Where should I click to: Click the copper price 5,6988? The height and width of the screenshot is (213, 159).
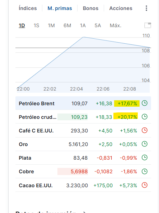pos(79,171)
